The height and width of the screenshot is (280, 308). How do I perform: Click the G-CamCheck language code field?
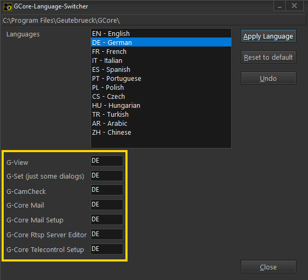pos(107,190)
